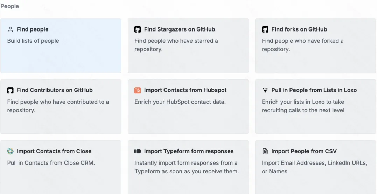The height and width of the screenshot is (194, 377).
Task: Click the CSV document icon
Action: [x=265, y=151]
